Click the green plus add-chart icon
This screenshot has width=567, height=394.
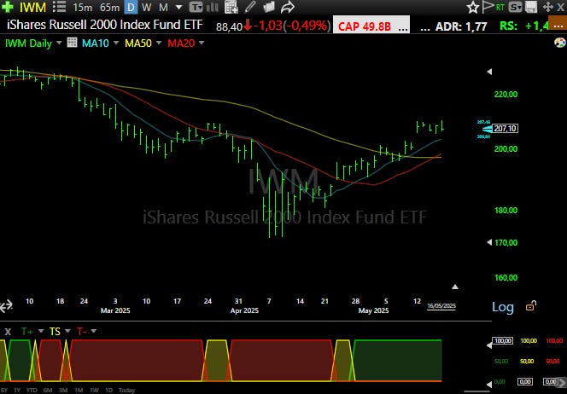coord(7,7)
